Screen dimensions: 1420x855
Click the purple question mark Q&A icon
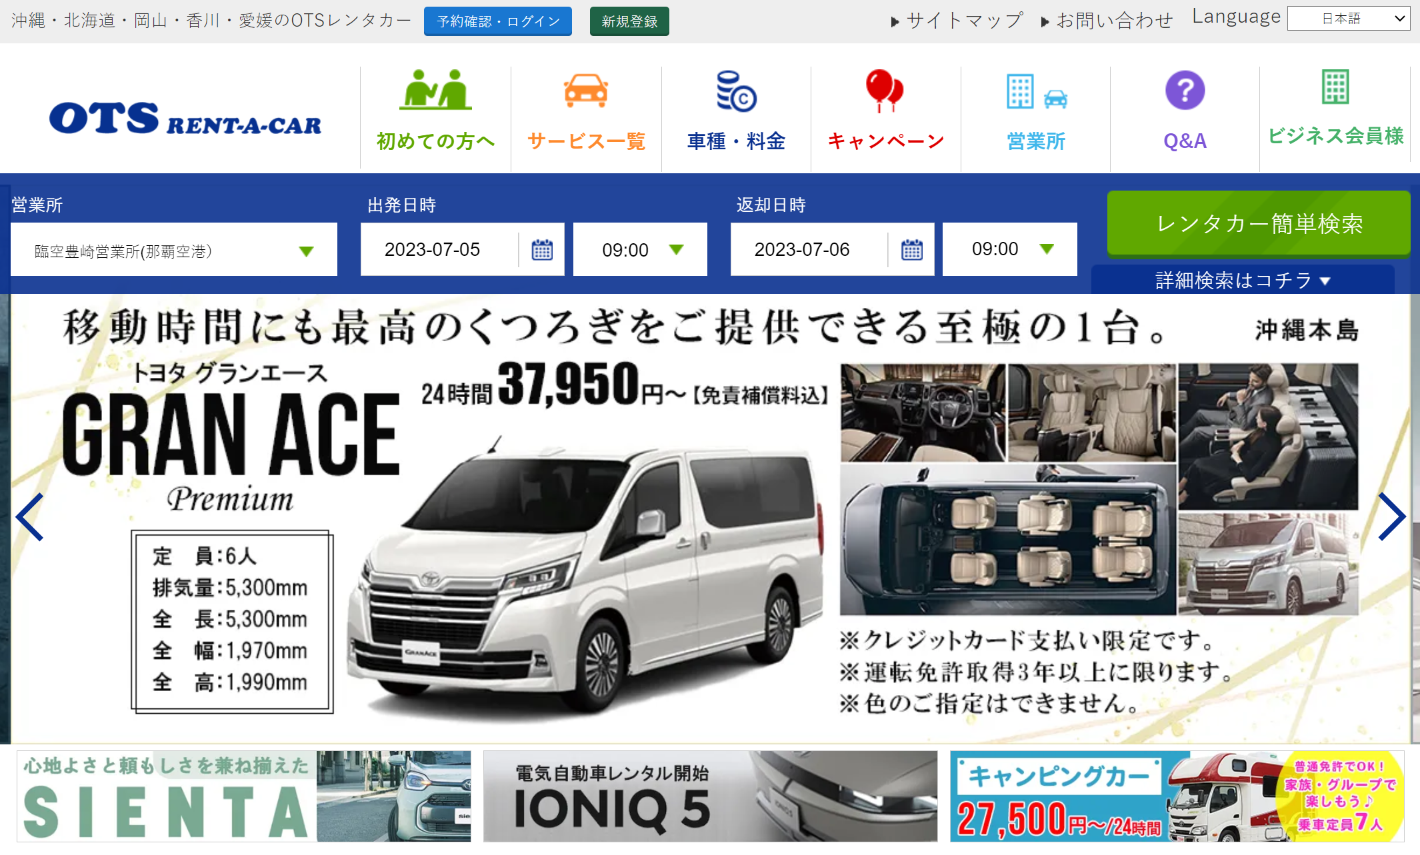pos(1185,90)
